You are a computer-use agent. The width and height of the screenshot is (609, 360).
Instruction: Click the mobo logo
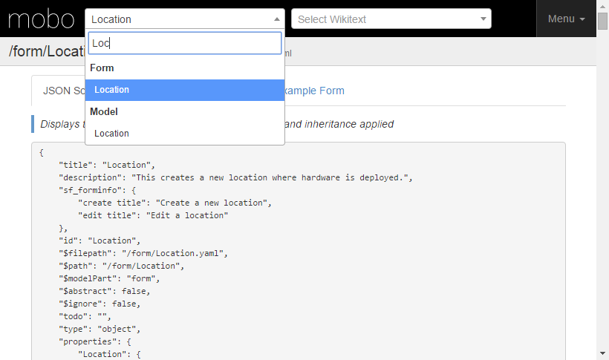point(41,19)
